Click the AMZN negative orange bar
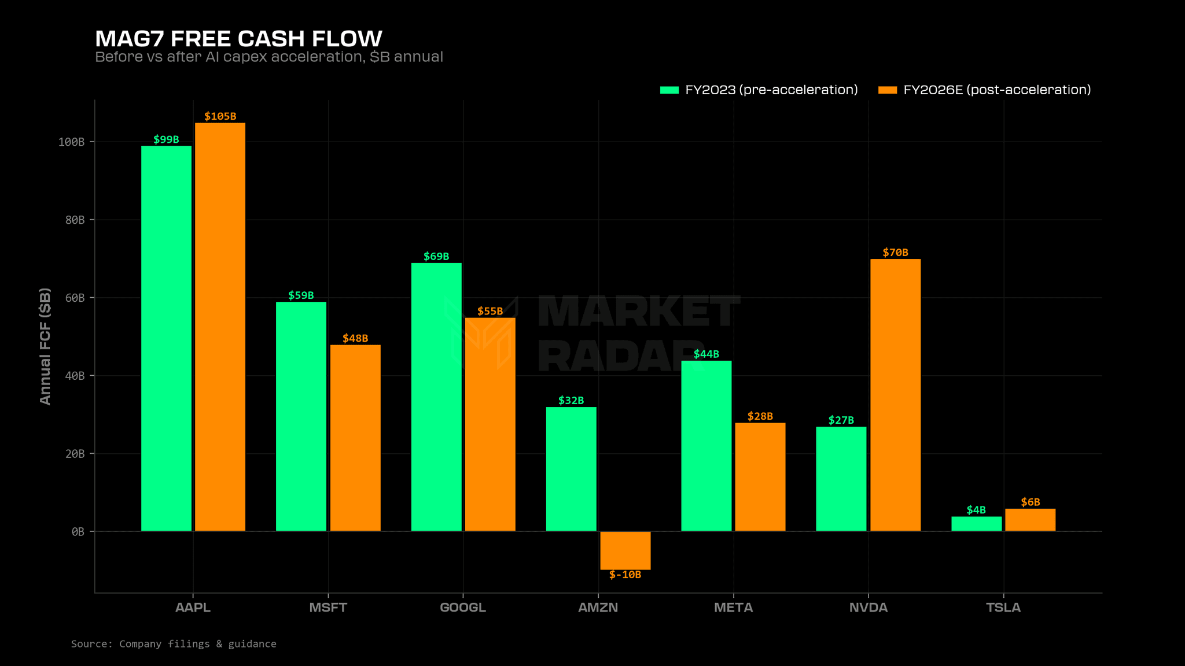The width and height of the screenshot is (1185, 666). click(x=625, y=550)
